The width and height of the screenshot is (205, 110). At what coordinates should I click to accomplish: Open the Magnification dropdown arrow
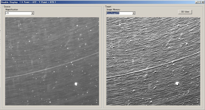click(x=33, y=13)
